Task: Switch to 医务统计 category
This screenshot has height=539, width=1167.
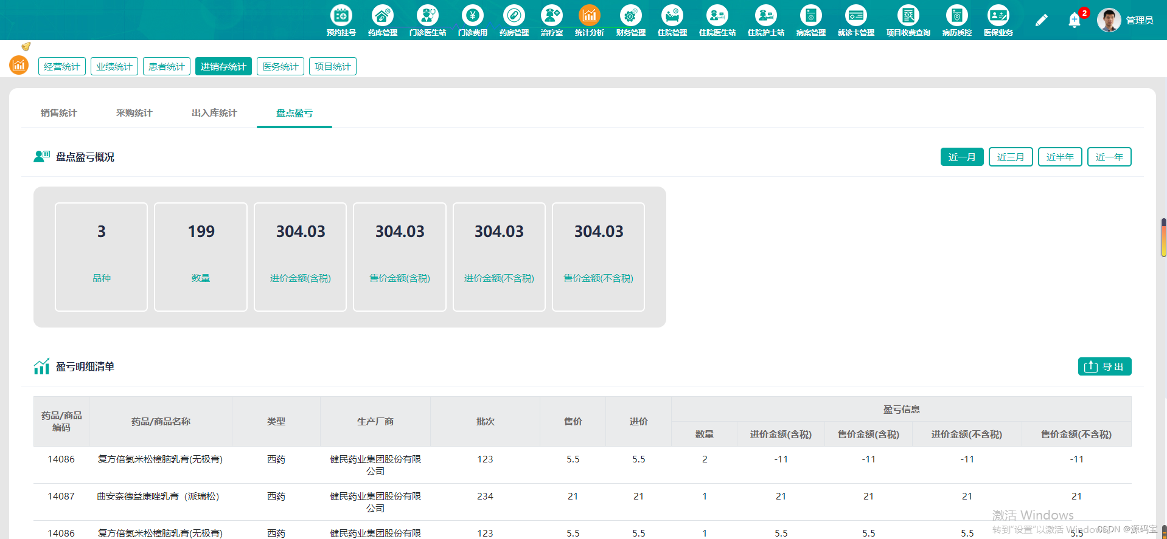Action: [x=280, y=66]
